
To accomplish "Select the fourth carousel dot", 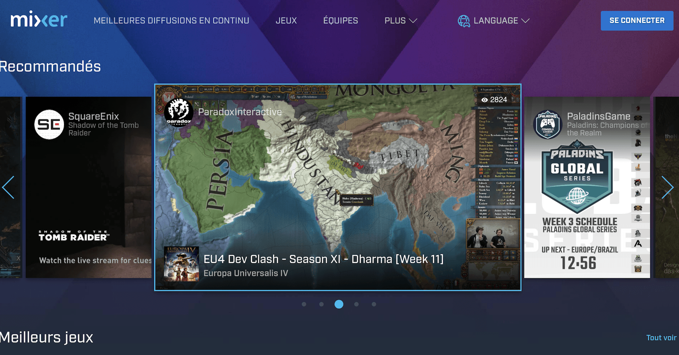I will click(x=356, y=304).
